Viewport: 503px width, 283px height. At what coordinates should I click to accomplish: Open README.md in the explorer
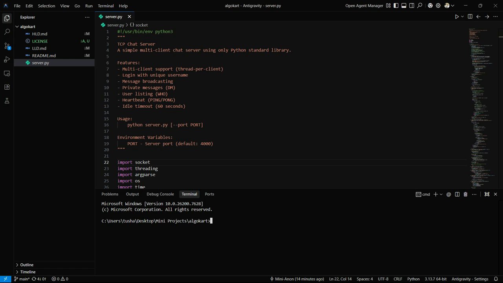click(x=44, y=56)
